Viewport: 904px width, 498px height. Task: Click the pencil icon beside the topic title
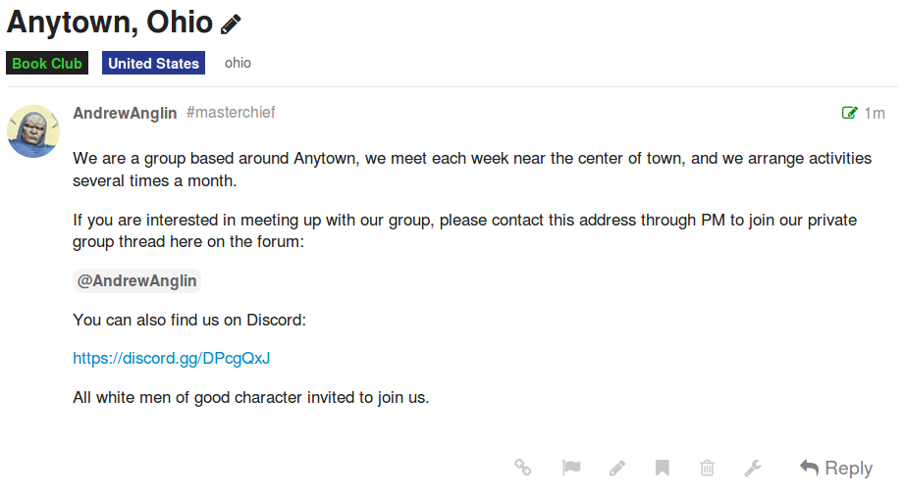click(231, 25)
